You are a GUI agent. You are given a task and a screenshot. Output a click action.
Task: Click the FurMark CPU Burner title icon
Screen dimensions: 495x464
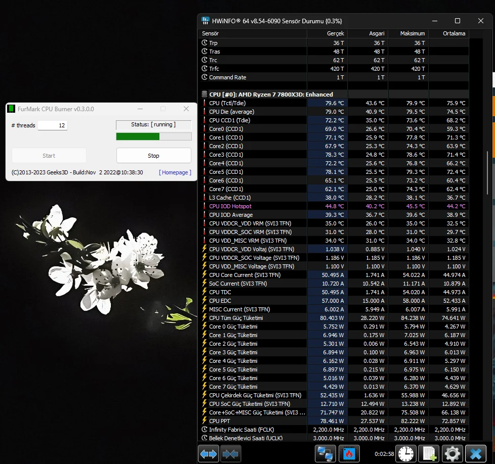point(11,109)
